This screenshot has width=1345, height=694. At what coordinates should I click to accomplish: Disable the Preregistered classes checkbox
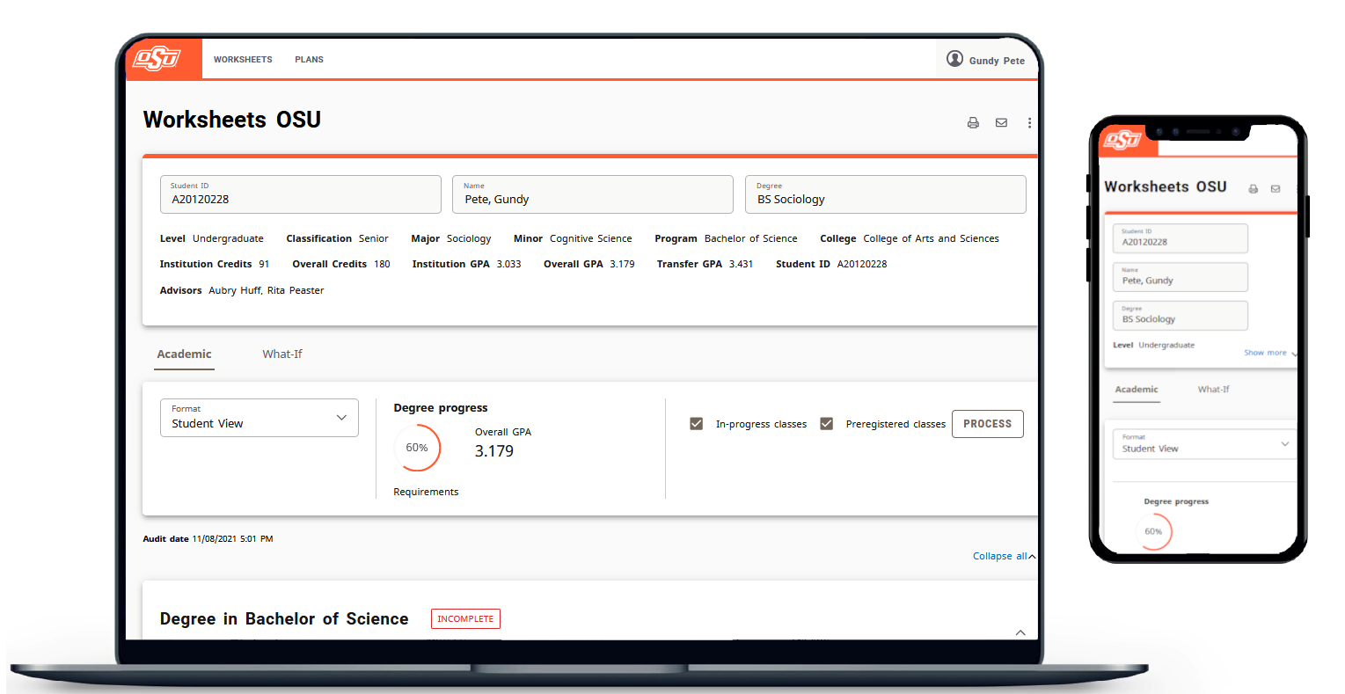pyautogui.click(x=826, y=423)
